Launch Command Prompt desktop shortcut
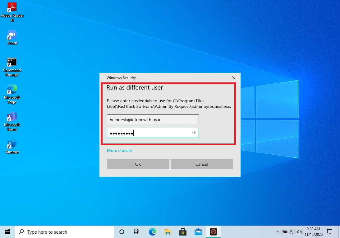This screenshot has width=340, height=238. pos(12,67)
